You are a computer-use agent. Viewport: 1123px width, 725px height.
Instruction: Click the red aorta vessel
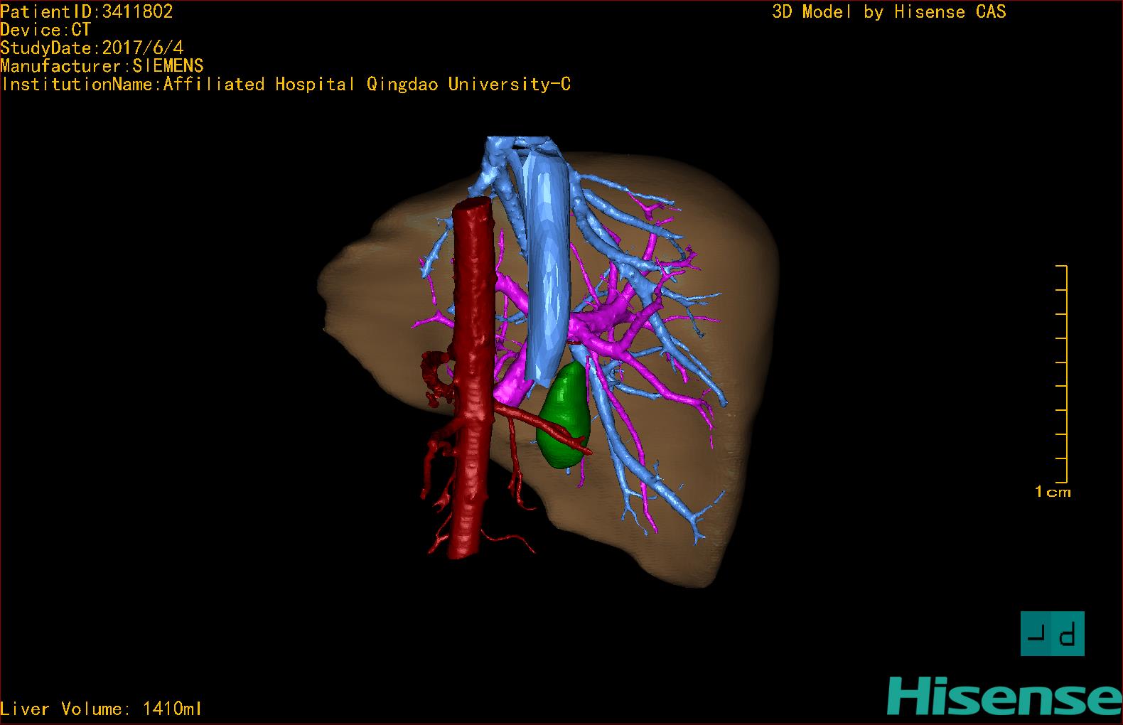(x=472, y=377)
